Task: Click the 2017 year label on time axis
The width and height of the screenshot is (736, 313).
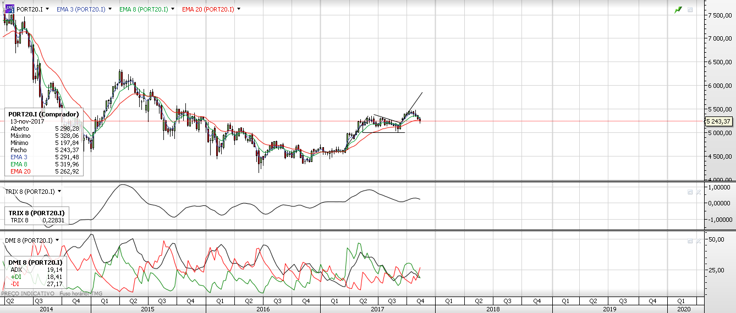Action: click(x=377, y=309)
